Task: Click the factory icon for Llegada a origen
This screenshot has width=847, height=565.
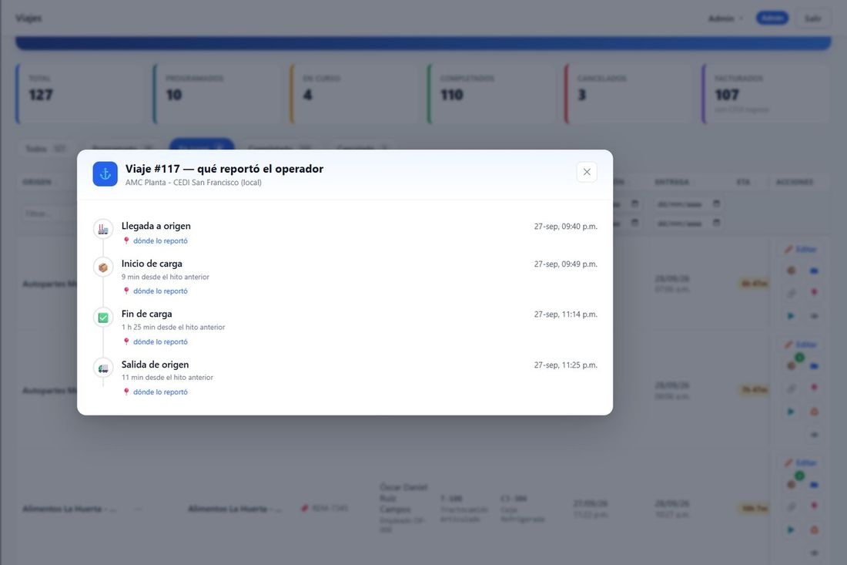Action: 103,229
